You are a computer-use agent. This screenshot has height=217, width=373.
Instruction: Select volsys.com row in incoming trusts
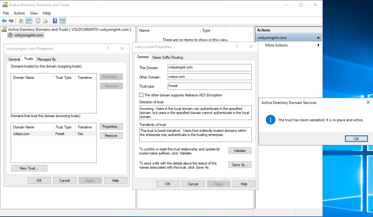point(22,134)
